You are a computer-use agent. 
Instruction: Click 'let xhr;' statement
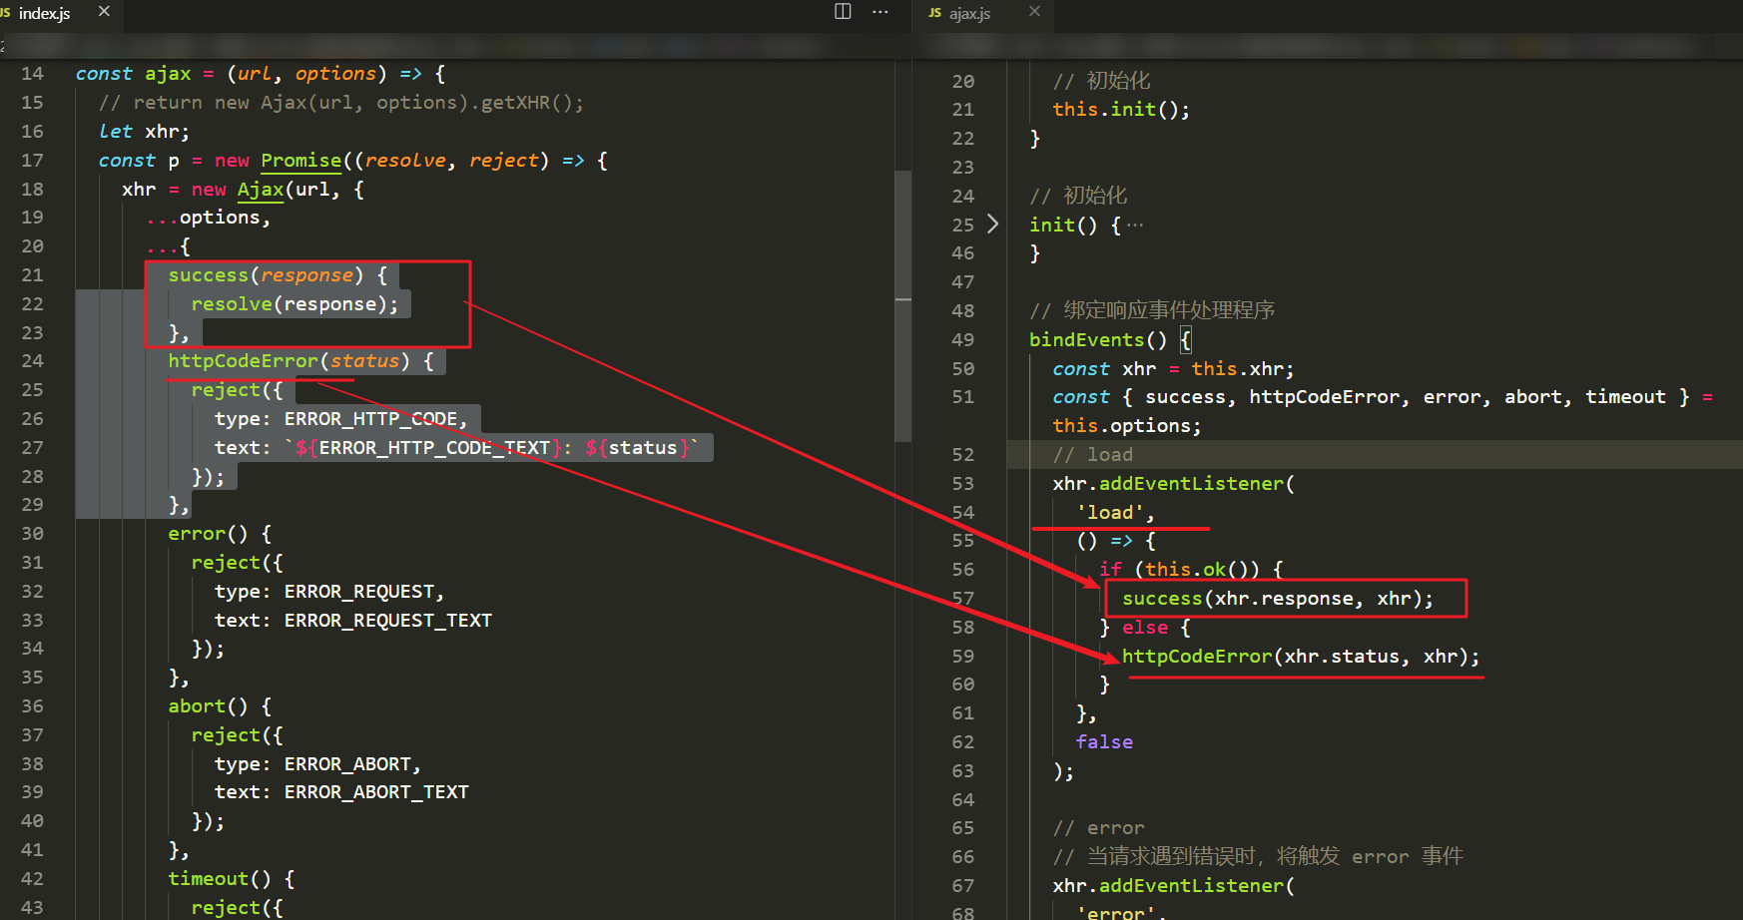tap(144, 132)
